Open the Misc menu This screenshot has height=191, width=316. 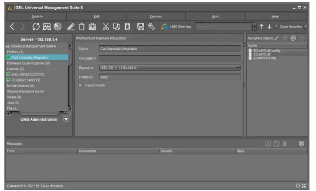pos(215,17)
